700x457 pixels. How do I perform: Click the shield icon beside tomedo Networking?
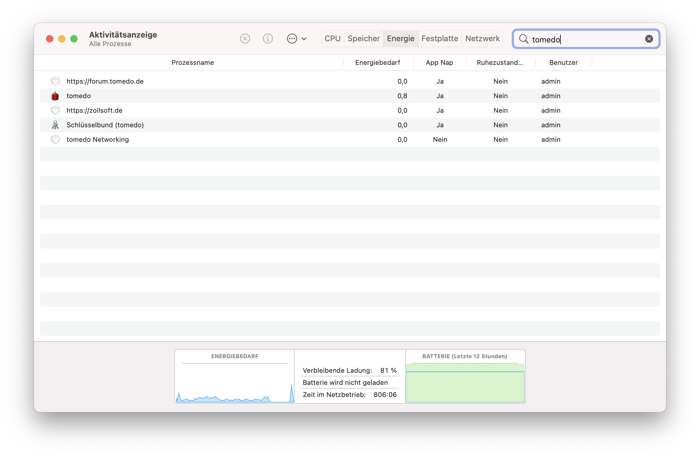(x=55, y=139)
